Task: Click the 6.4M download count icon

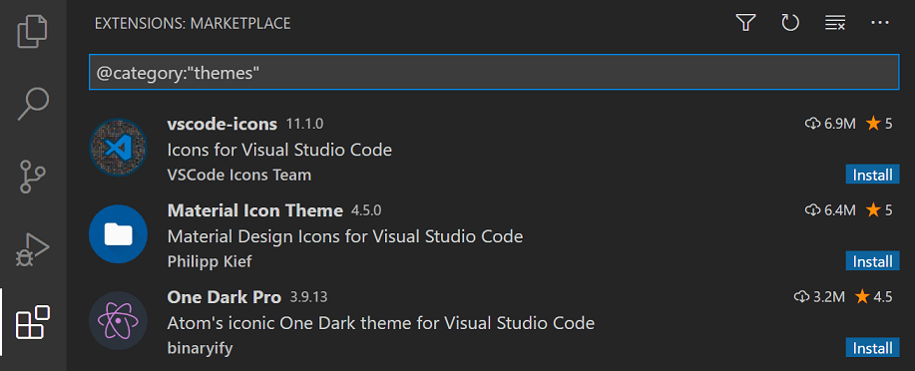Action: (813, 210)
